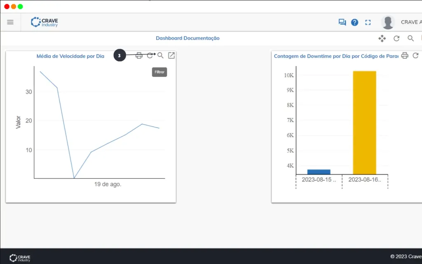
Task: Print the Contagem de Downtime chart
Action: click(405, 56)
